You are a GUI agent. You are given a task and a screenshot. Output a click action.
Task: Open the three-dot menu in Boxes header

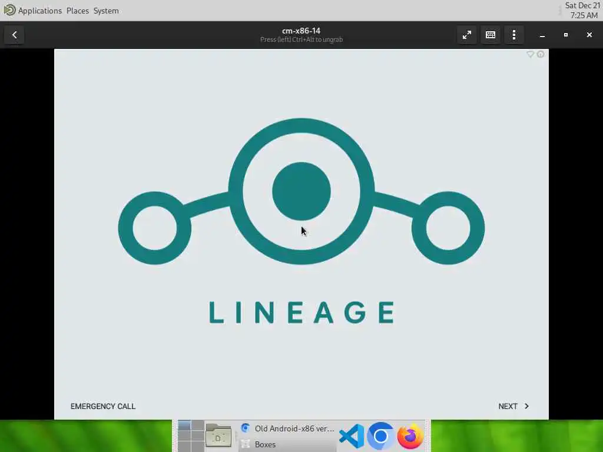pos(514,35)
